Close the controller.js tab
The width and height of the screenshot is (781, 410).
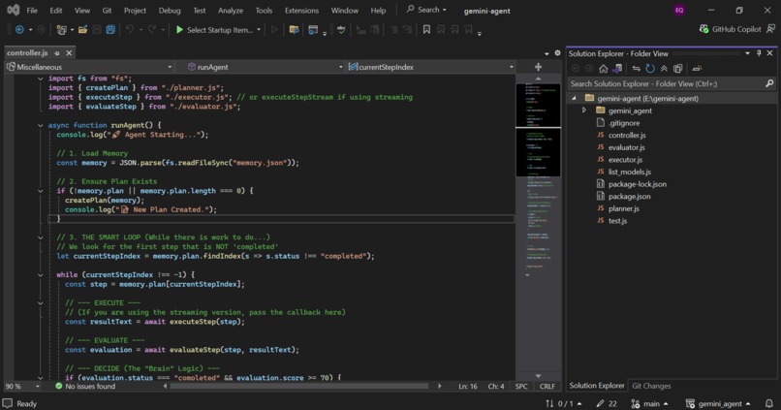pos(69,52)
